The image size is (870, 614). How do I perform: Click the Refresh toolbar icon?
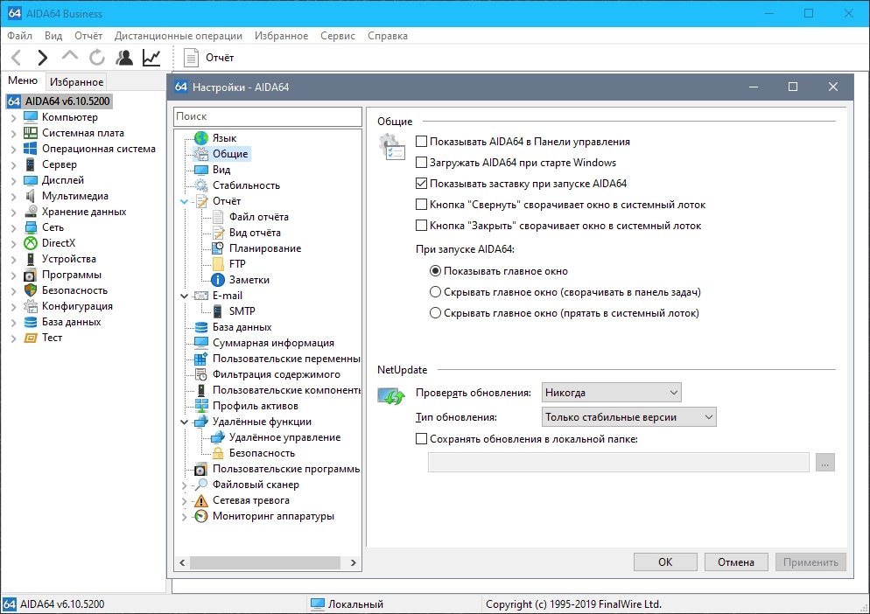click(97, 57)
